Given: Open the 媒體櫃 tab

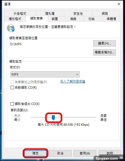Looking at the screenshot, I should pyautogui.click(x=111, y=19).
